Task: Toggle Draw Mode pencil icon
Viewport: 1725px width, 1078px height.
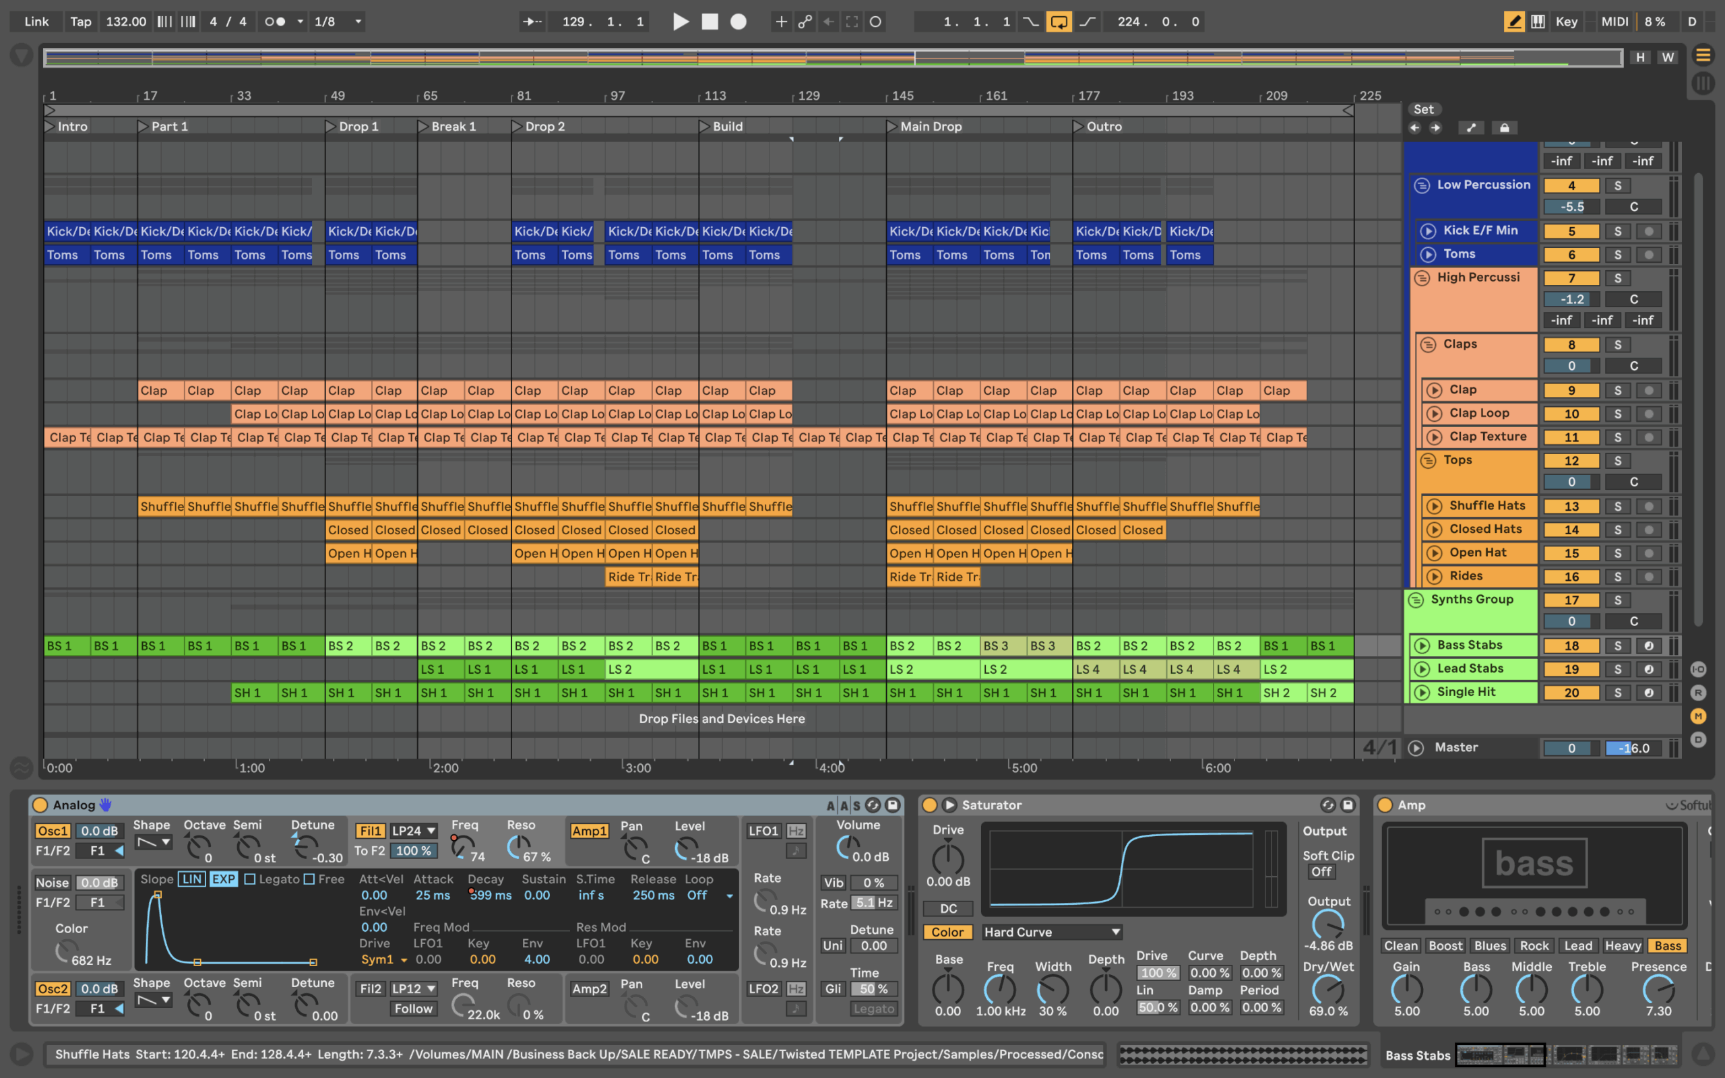Action: coord(1513,22)
